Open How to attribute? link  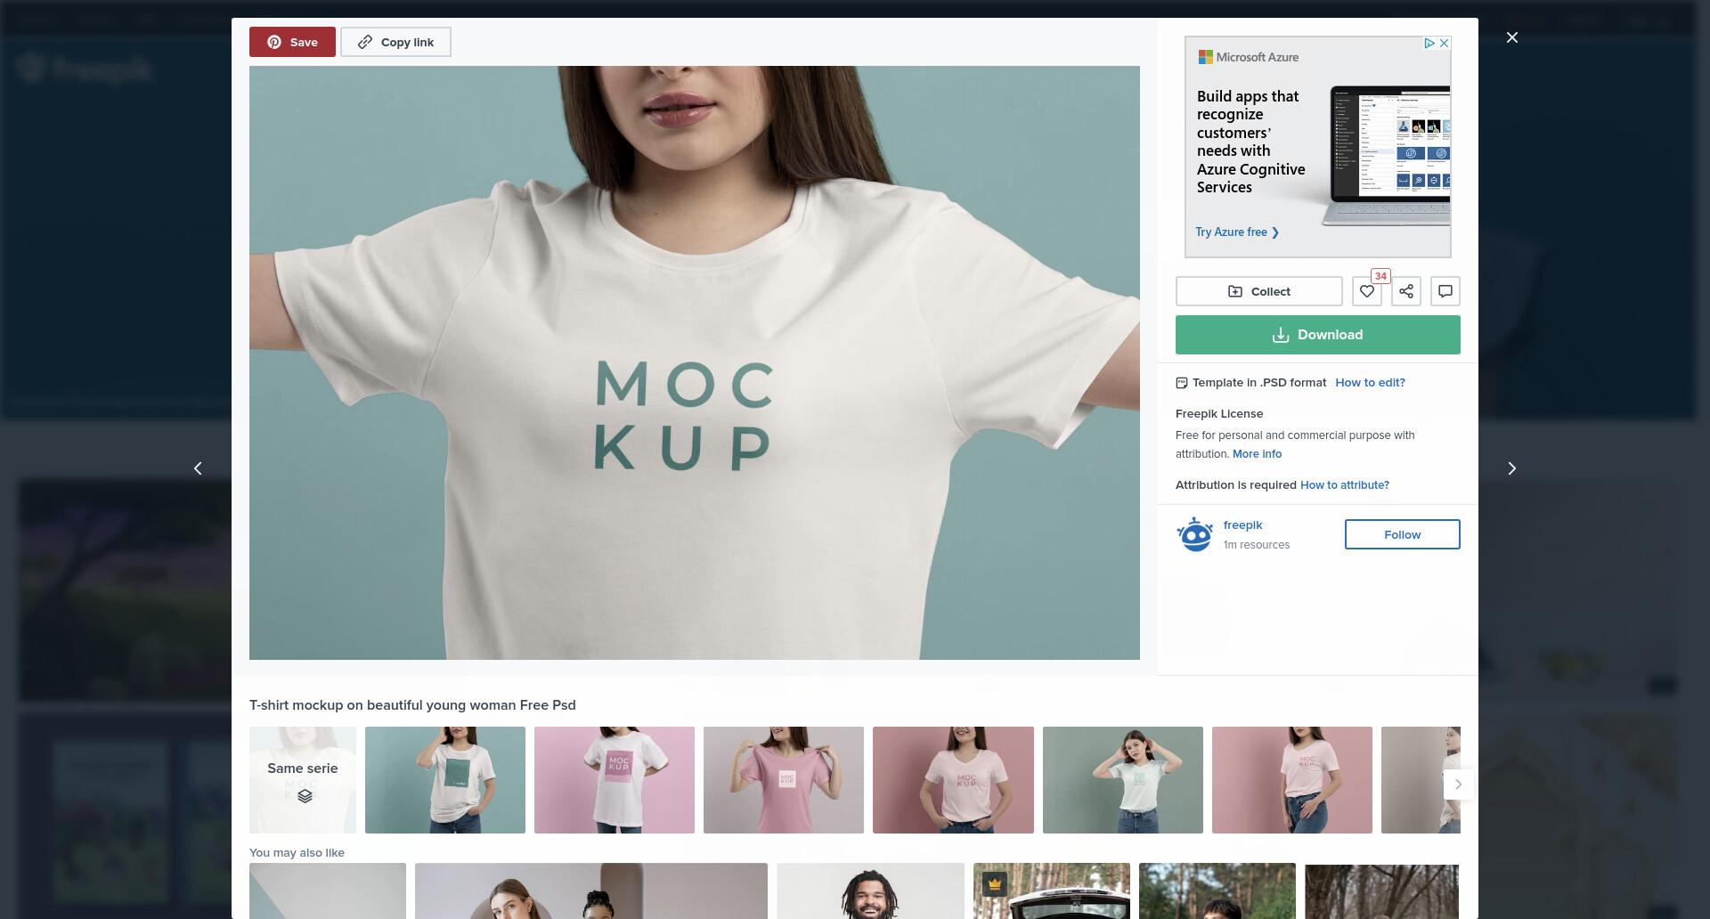1344,485
